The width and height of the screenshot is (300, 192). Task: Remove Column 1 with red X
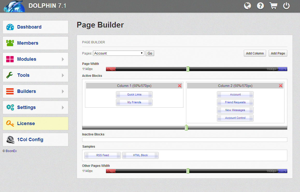180,86
